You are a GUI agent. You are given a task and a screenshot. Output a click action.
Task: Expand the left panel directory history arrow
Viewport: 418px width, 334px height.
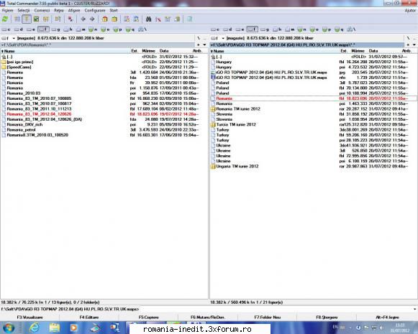(x=204, y=45)
